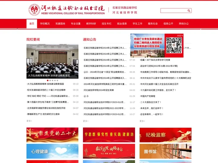The image size is (218, 163).
Task: Open notice GY2023-012 dated 10-27
Action: pos(104,114)
